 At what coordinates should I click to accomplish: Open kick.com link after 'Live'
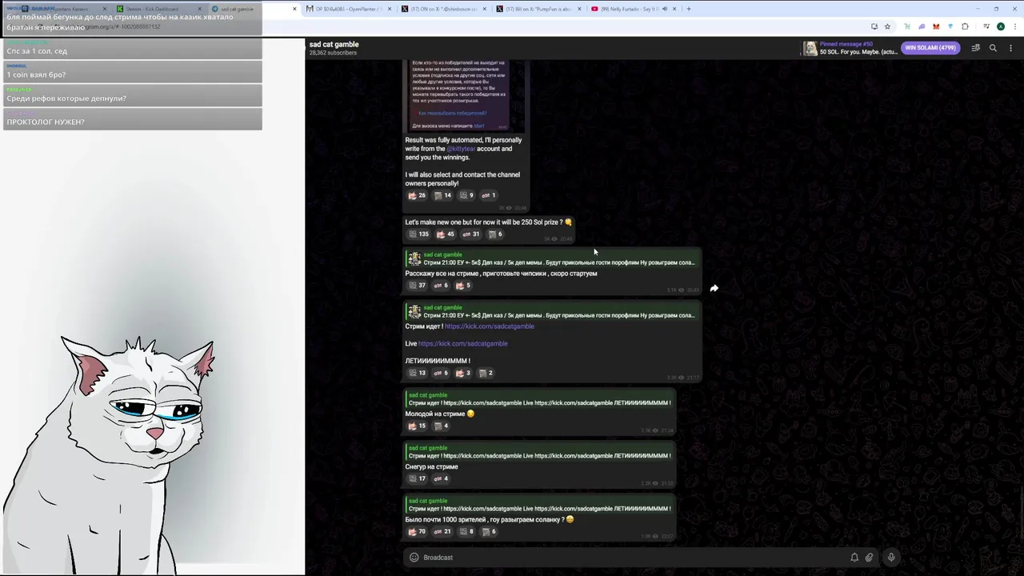coord(462,344)
